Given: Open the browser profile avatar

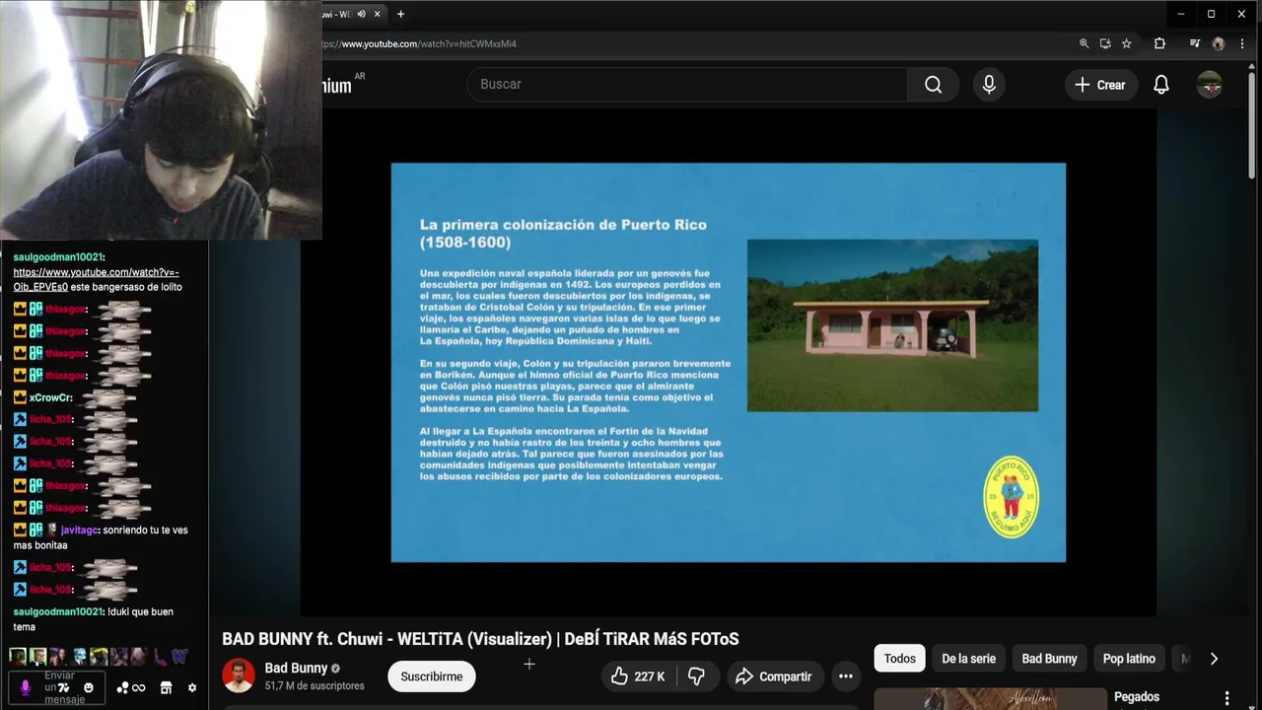Looking at the screenshot, I should pos(1219,43).
